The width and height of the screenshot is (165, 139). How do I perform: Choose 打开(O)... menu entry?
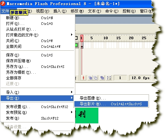37,24
